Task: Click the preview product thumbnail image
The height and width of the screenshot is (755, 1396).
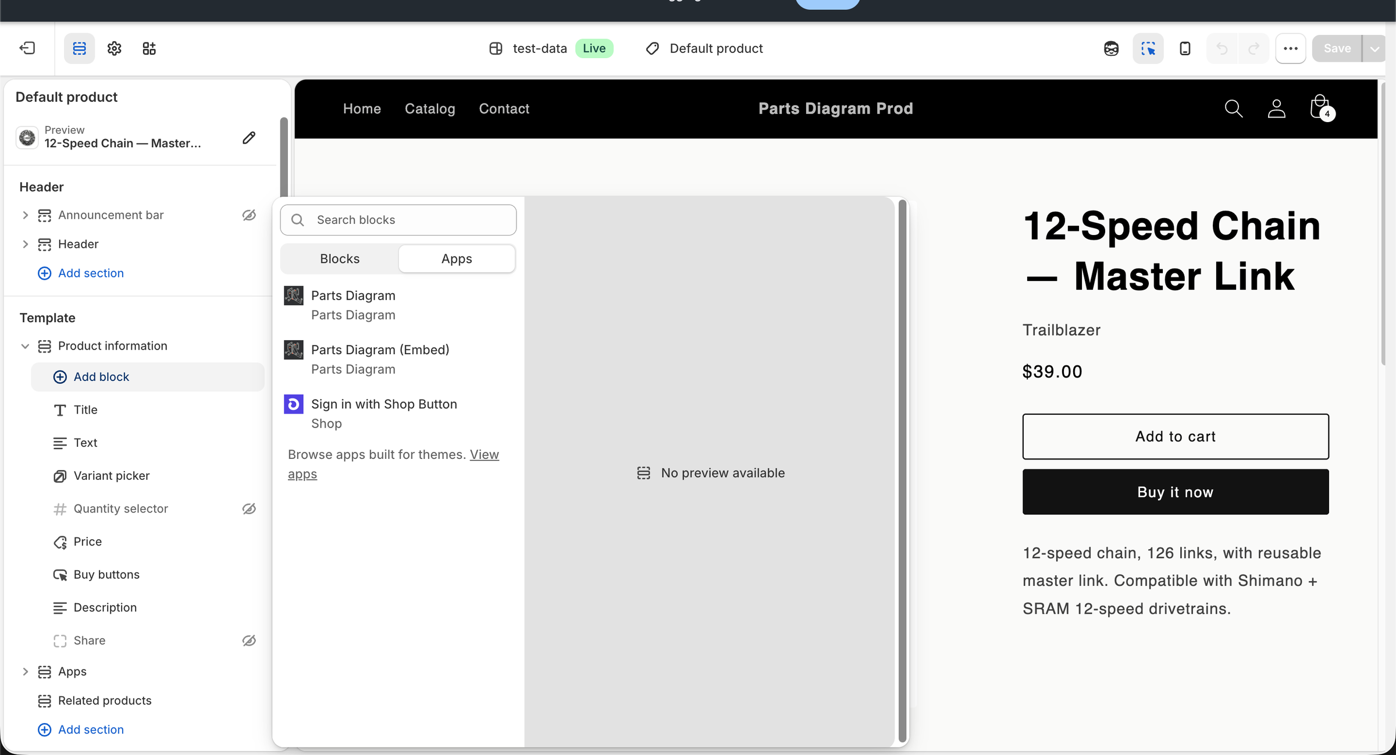Action: [27, 137]
